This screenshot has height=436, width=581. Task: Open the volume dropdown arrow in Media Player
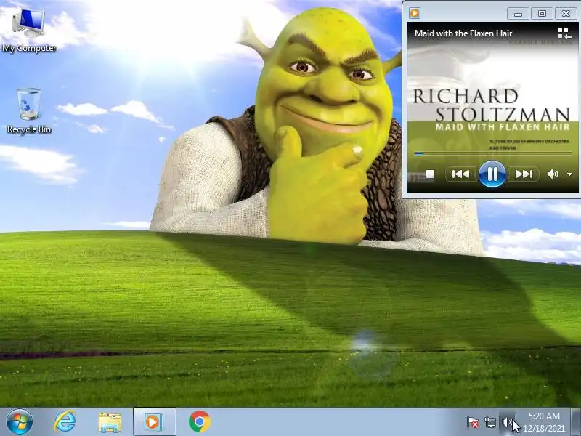pos(570,174)
